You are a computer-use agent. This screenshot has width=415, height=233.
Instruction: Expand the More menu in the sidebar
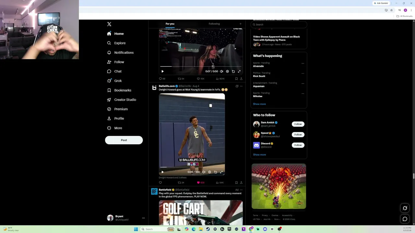[114, 128]
